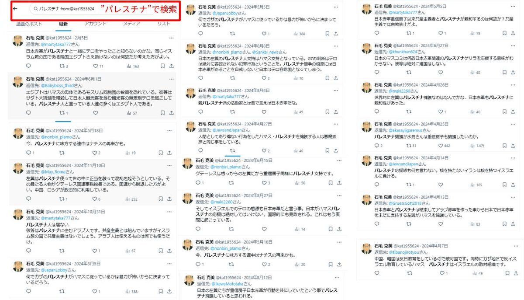Switch to the メディア tab

point(131,23)
